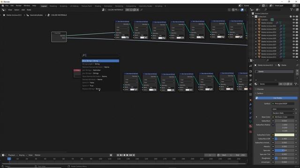Image resolution: width=300 pixels, height=168 pixels.
Task: Hide the Camera object in outliner
Action: 294,20
